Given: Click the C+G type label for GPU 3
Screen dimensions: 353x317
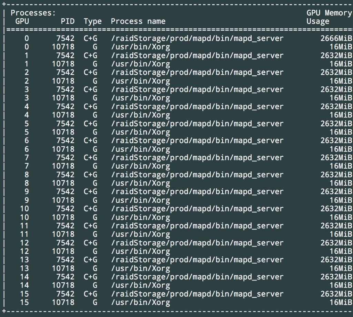Looking at the screenshot, I should [x=91, y=89].
